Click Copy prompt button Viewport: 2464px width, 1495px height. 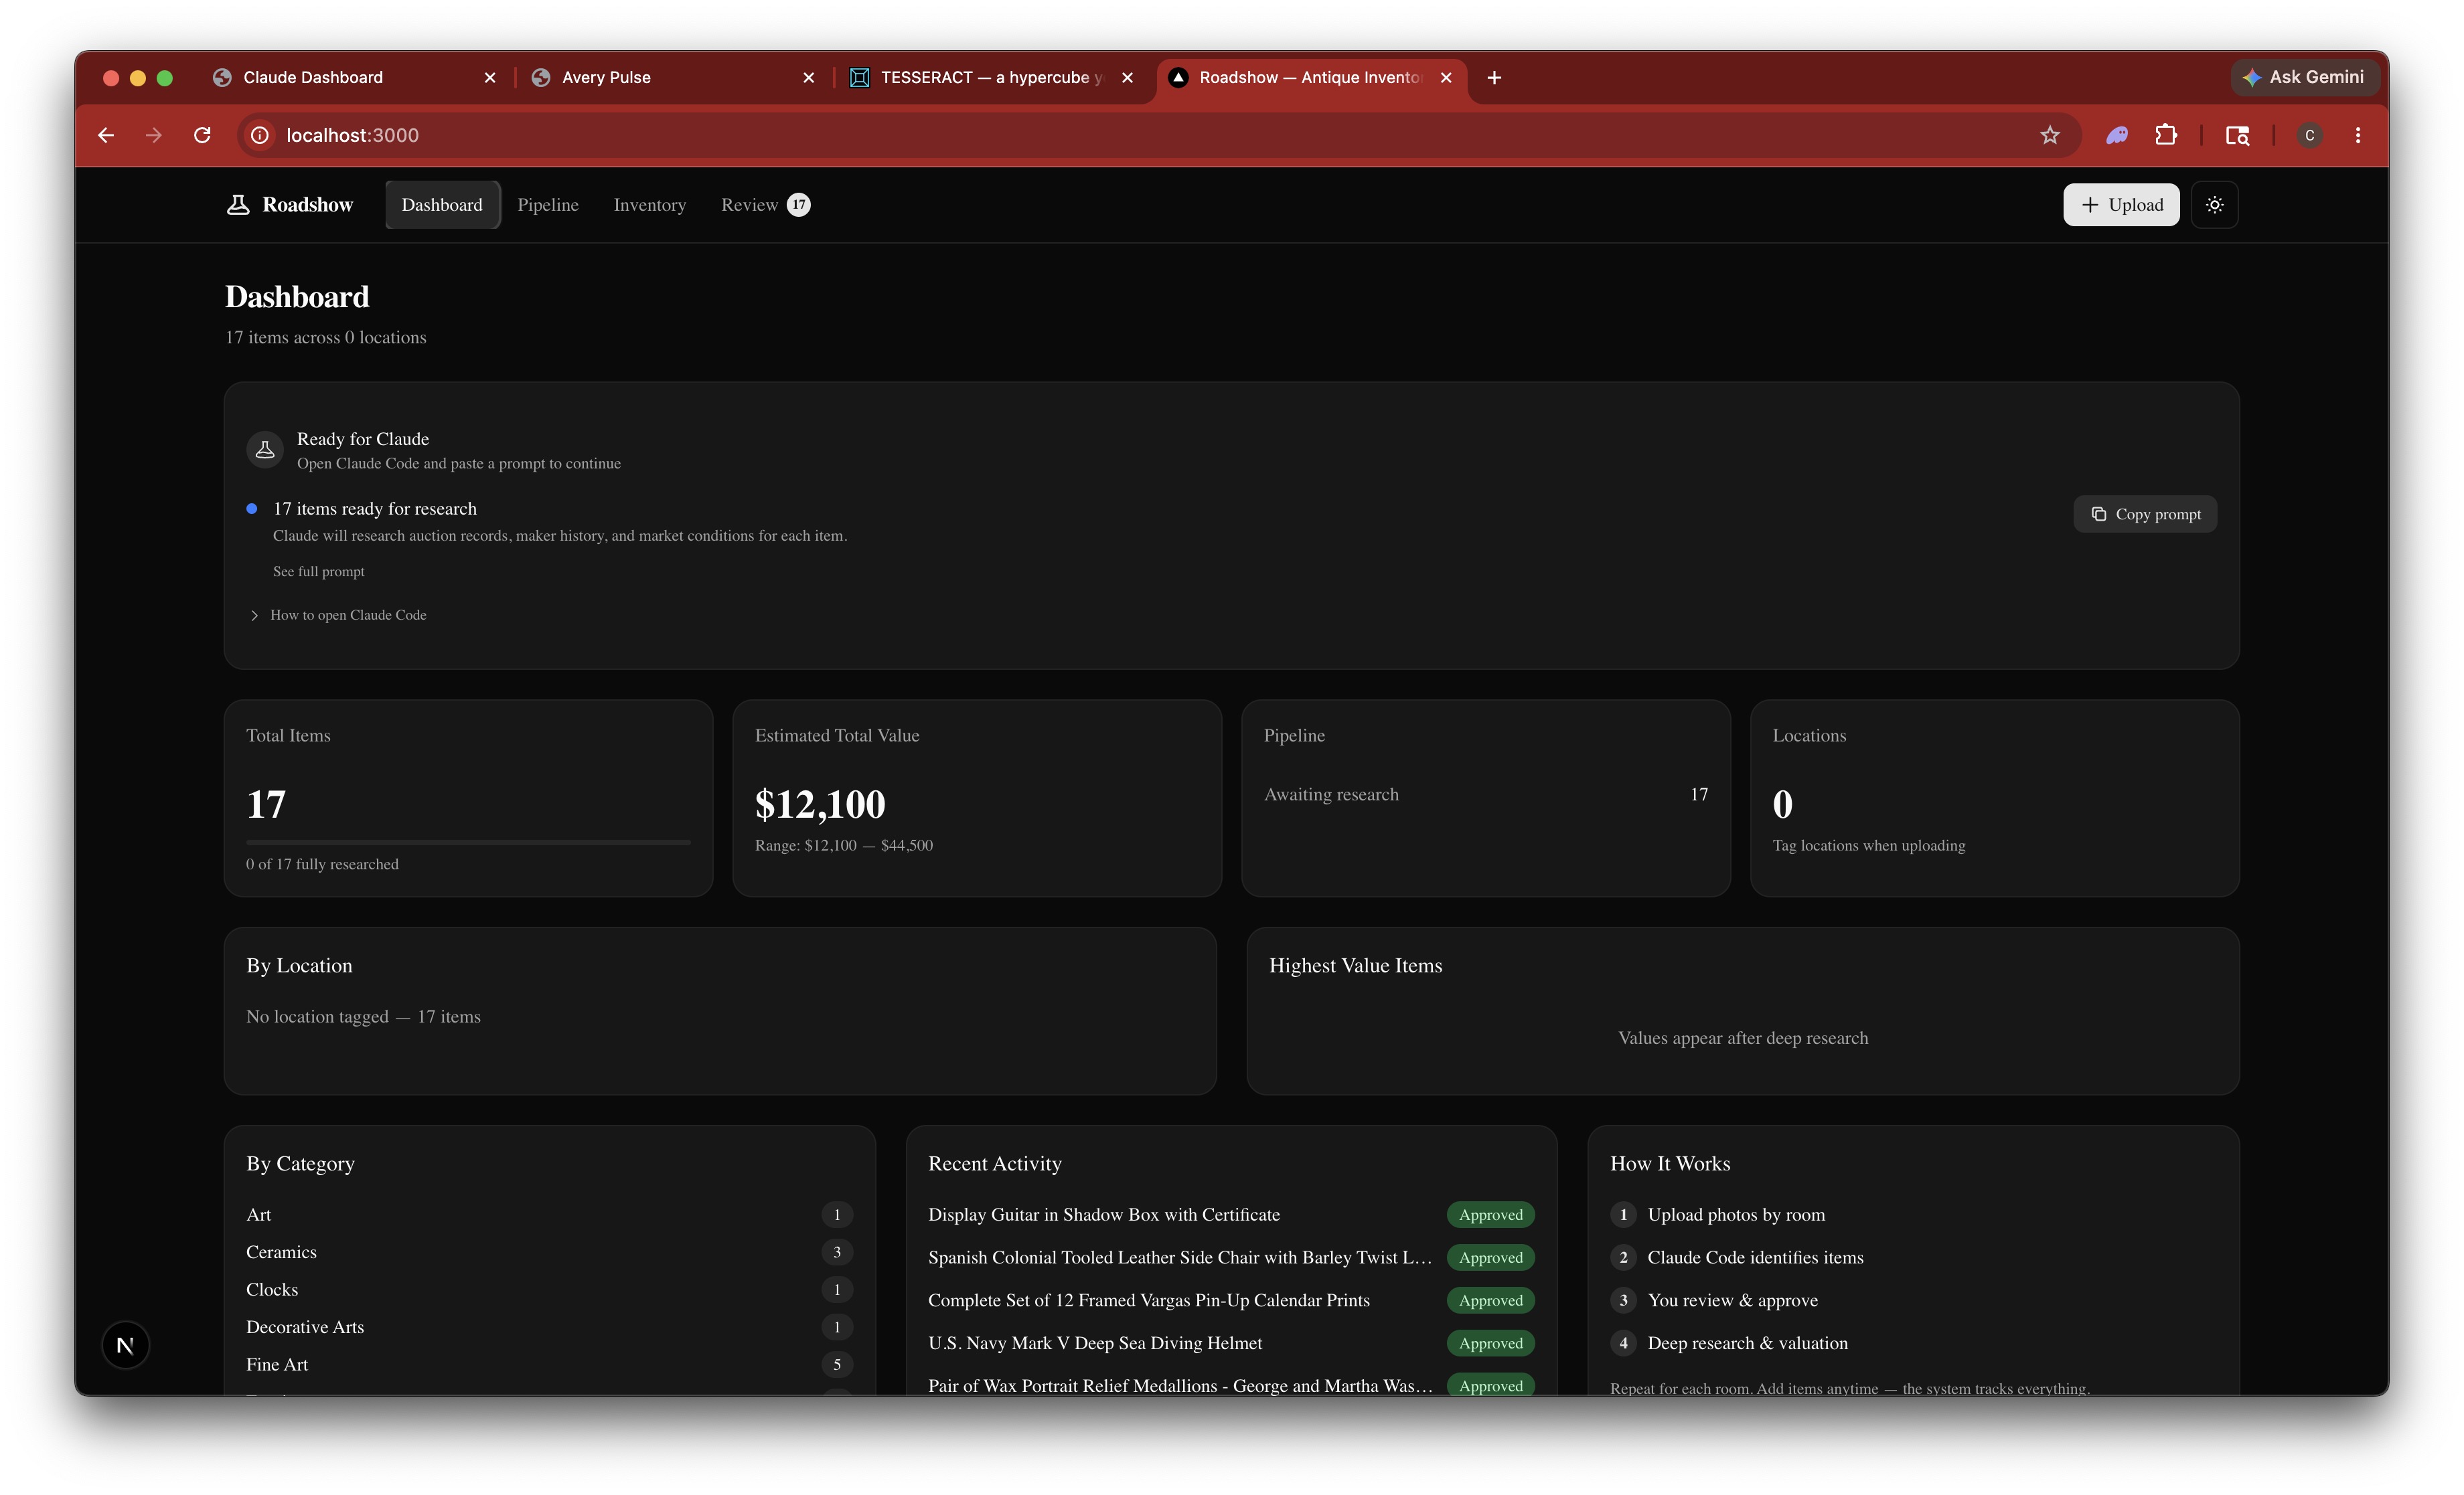[2145, 514]
